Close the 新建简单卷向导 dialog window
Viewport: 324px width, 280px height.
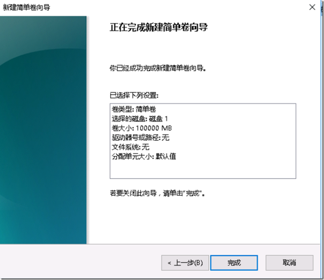click(312, 7)
